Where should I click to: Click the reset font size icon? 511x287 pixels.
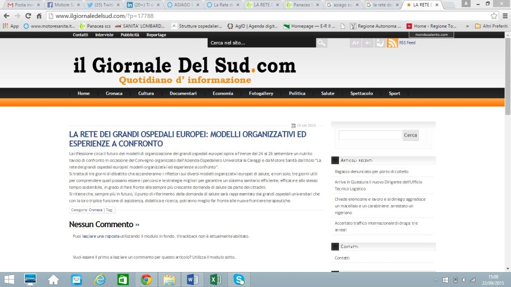380,43
